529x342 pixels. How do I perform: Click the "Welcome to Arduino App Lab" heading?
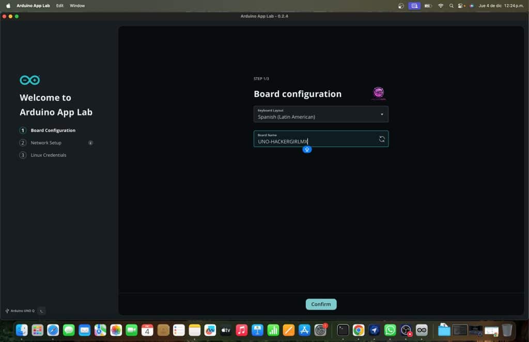coord(56,105)
